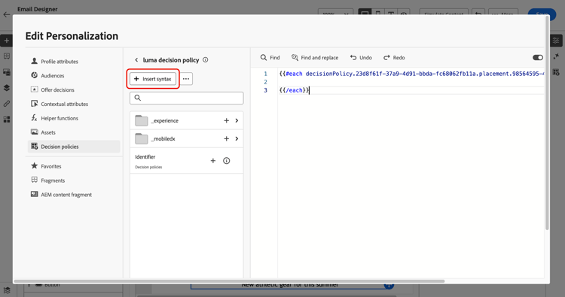Screen dimensions: 565x297
Task: Show info about luma decision policy
Action: click(x=206, y=60)
